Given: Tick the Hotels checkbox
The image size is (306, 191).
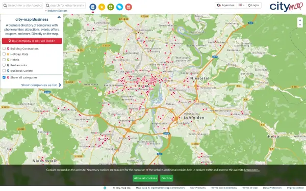Looking at the screenshot, I should [4, 60].
